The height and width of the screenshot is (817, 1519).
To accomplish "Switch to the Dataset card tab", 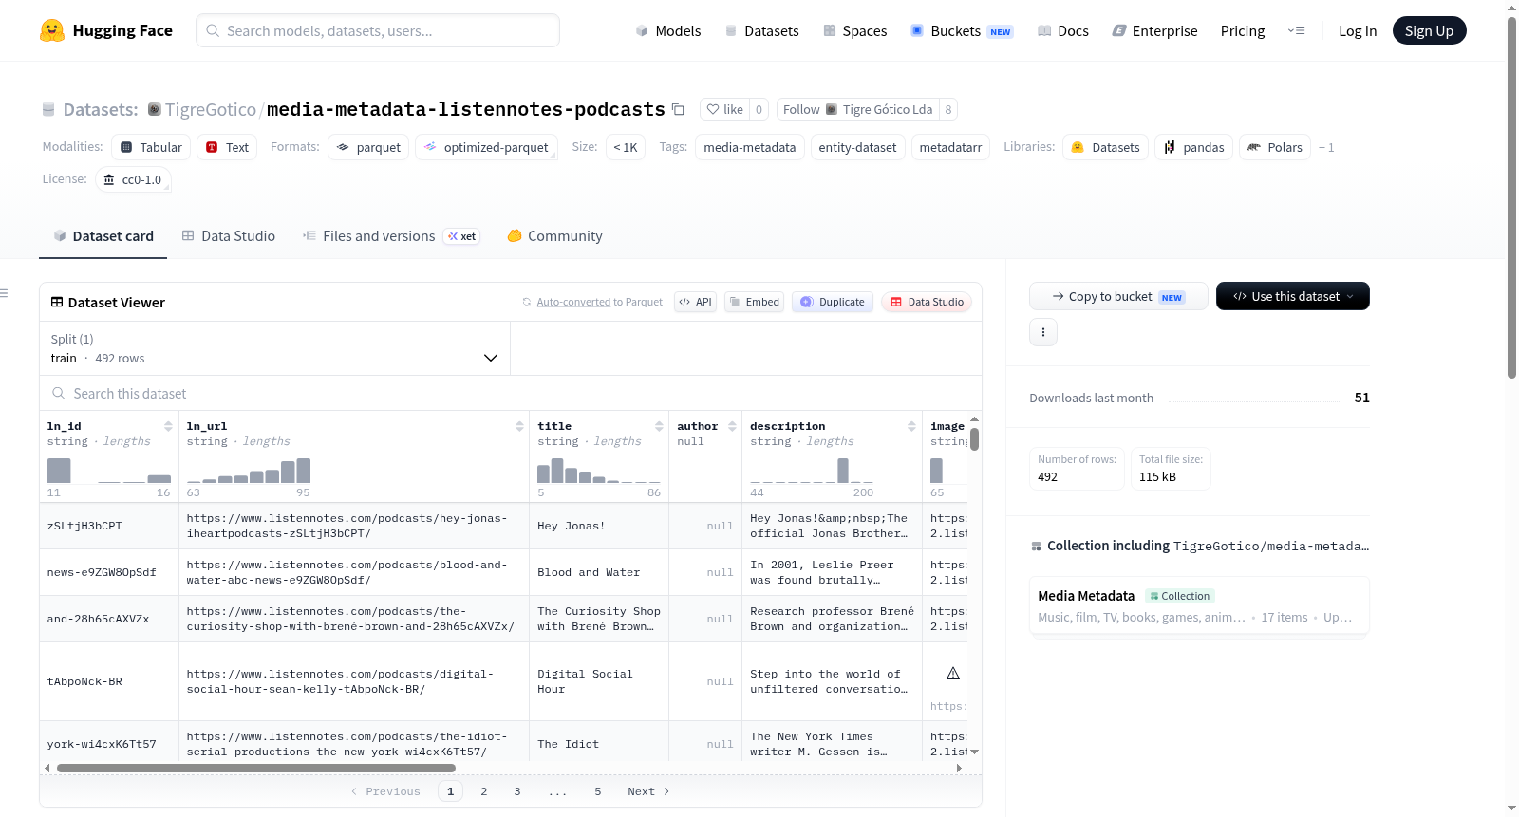I will click(103, 236).
